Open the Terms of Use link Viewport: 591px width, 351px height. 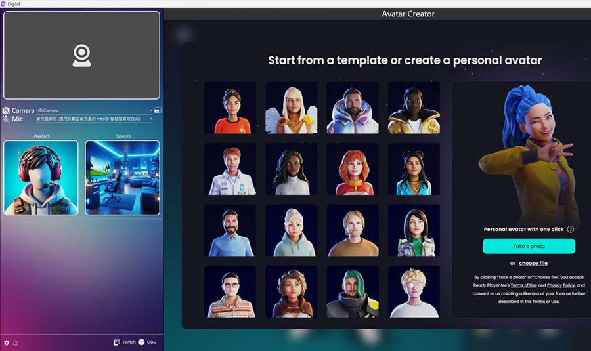coord(523,285)
